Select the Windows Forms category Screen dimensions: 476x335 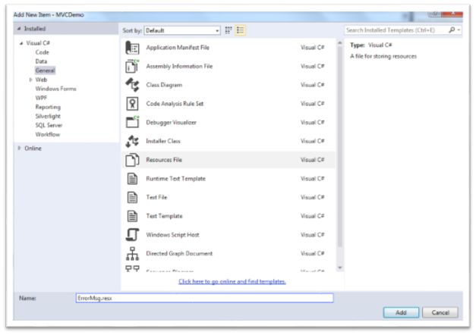pos(55,89)
